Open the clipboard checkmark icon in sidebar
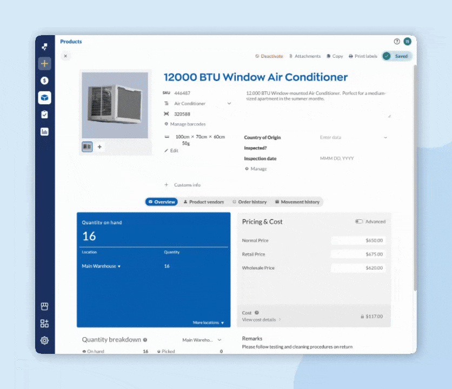The height and width of the screenshot is (389, 452). point(44,115)
